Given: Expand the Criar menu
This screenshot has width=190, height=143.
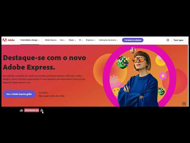Looking at the screenshot, I should pos(63,40).
